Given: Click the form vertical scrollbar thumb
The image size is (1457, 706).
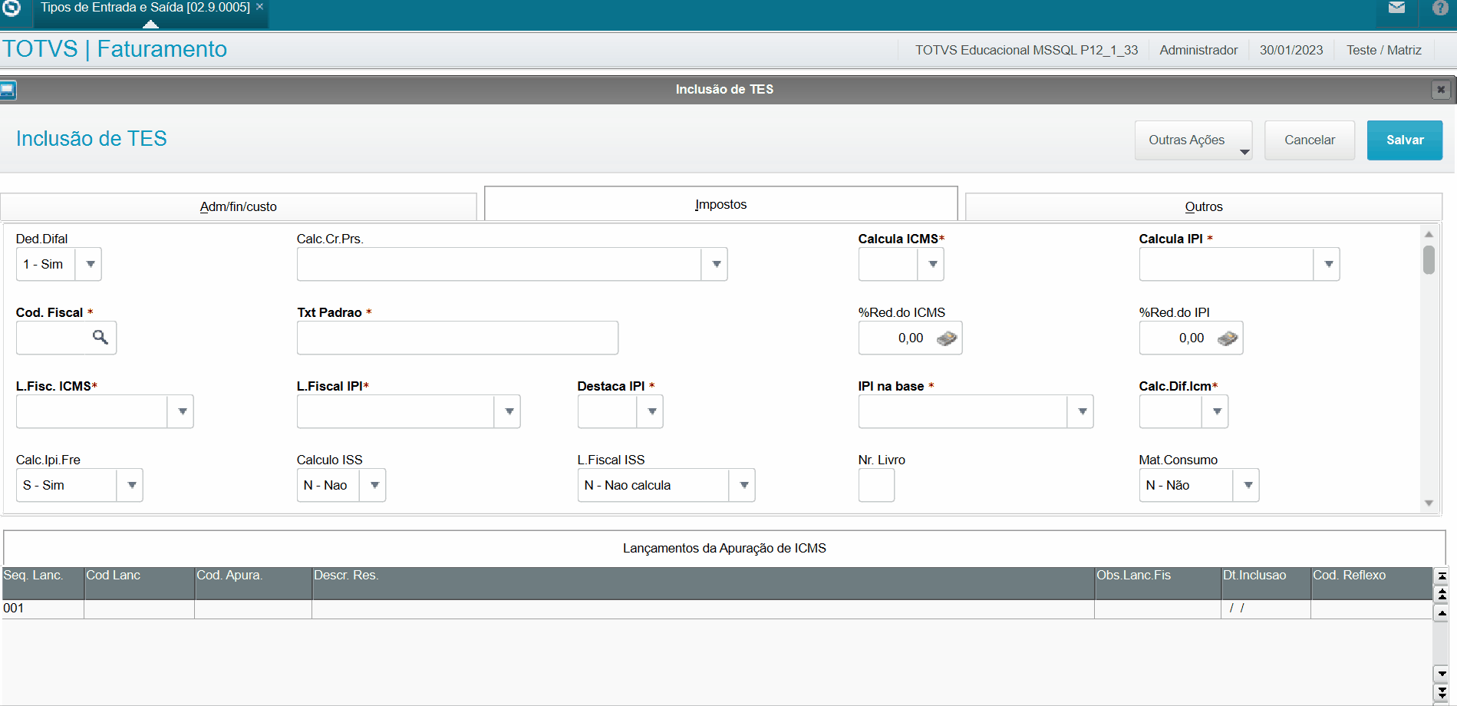Looking at the screenshot, I should pyautogui.click(x=1429, y=259).
